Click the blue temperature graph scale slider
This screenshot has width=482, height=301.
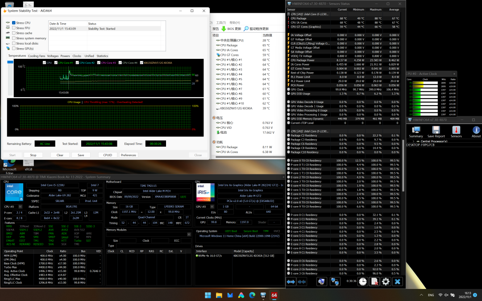point(10,62)
